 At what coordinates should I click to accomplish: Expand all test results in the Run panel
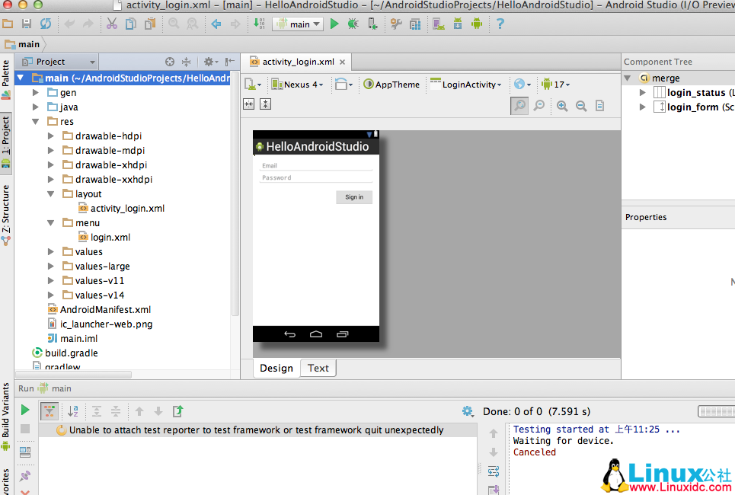pos(97,411)
